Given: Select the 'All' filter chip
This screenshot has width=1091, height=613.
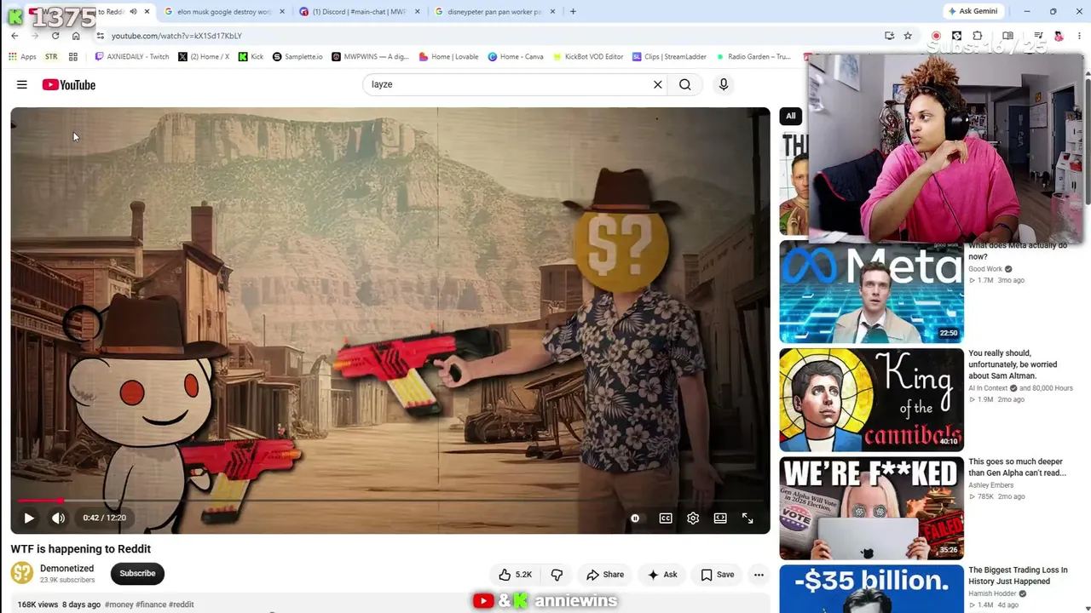Looking at the screenshot, I should coord(791,116).
